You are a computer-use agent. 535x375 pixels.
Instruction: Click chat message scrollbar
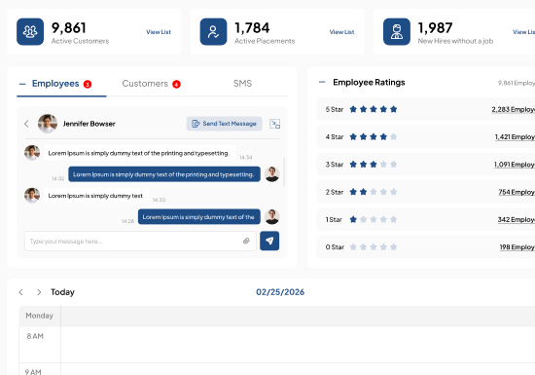coord(284,172)
